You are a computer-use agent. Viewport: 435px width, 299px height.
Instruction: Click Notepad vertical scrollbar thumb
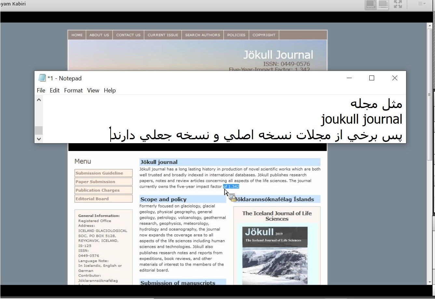tap(39, 130)
